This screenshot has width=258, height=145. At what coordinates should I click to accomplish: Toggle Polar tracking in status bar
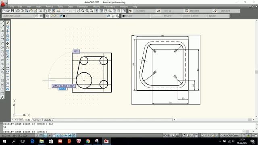pyautogui.click(x=49, y=135)
